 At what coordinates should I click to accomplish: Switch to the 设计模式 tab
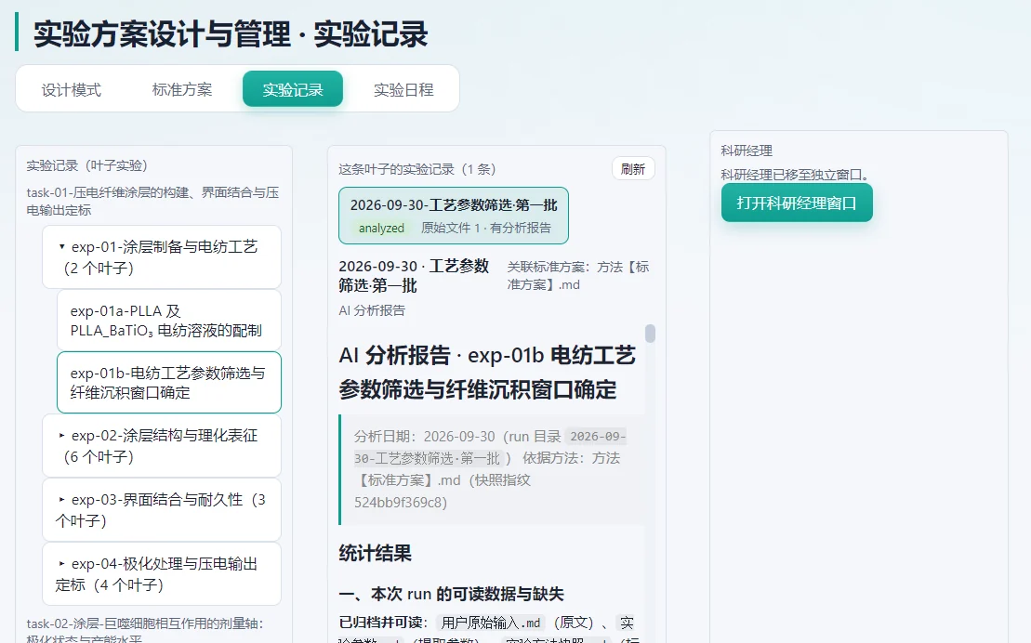pyautogui.click(x=71, y=89)
